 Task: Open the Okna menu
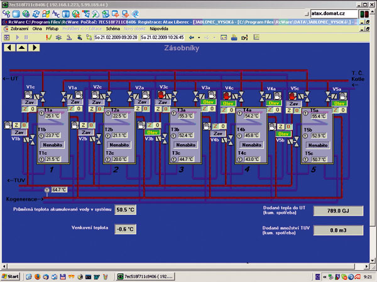click(x=37, y=29)
